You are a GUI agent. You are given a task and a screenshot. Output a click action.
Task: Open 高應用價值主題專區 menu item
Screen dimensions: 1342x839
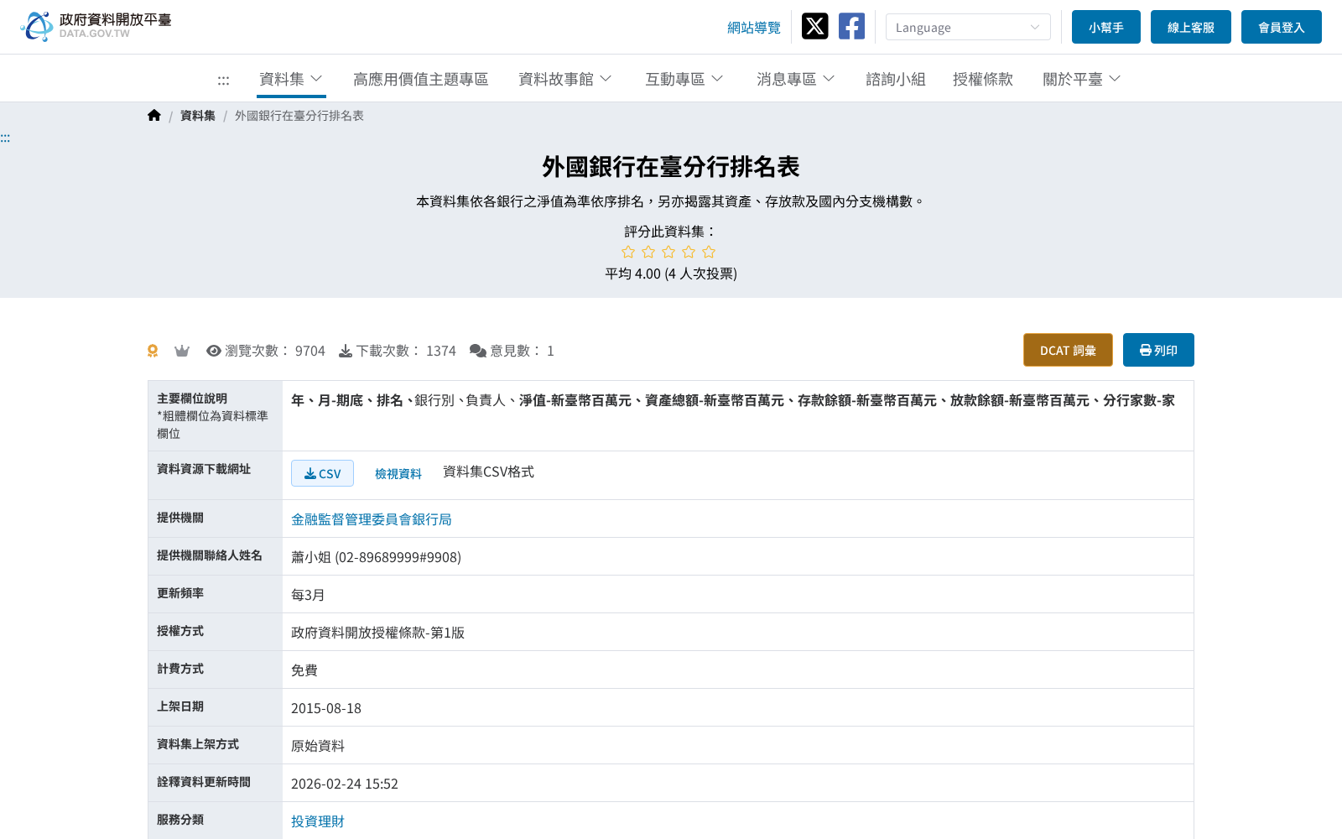421,79
